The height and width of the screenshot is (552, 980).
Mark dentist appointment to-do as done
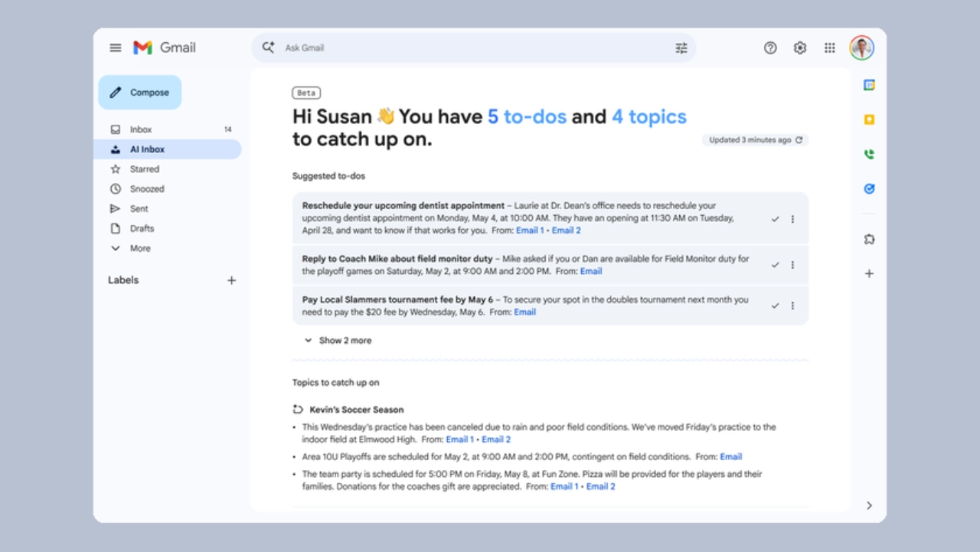[775, 219]
